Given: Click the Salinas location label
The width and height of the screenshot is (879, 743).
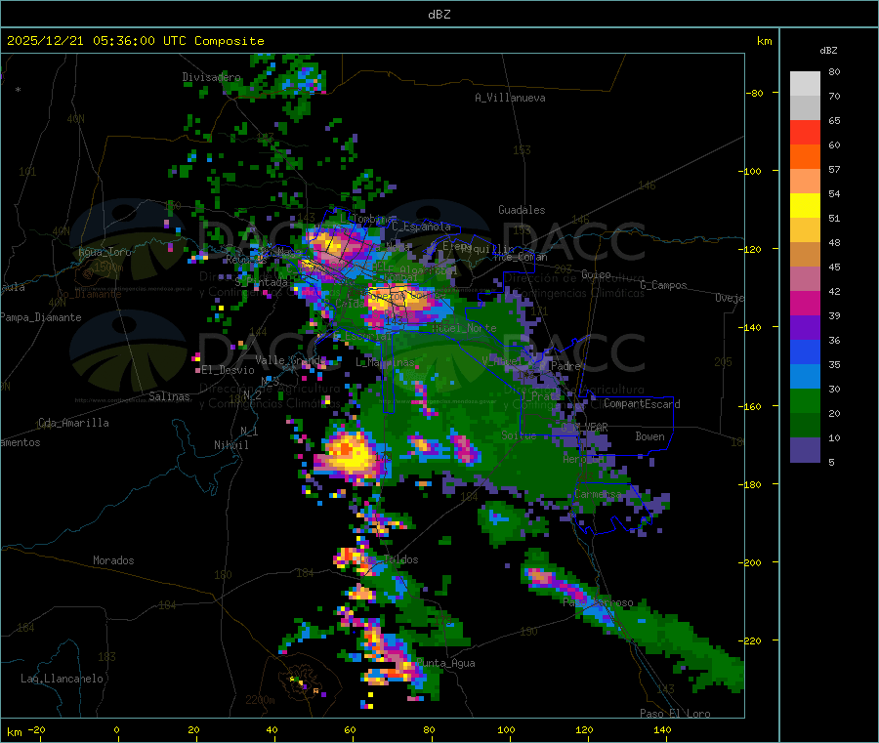Looking at the screenshot, I should (169, 396).
